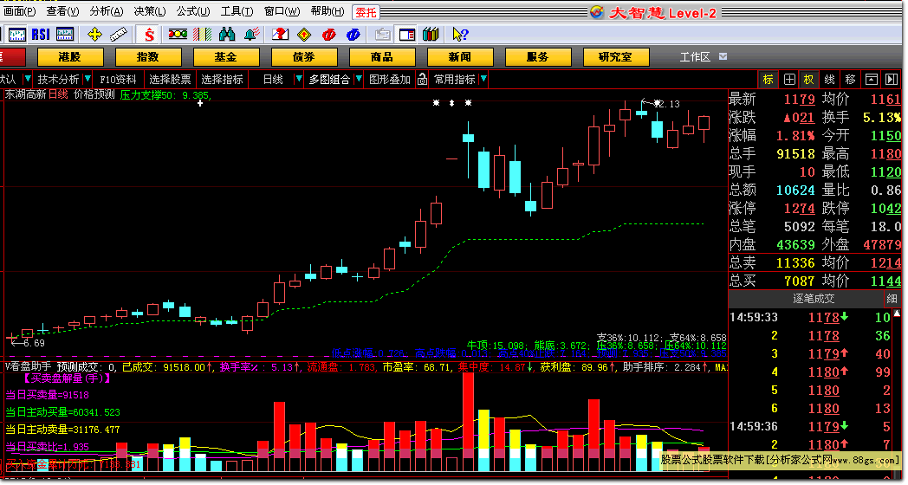Click the 选择指标 button
Viewport: 908px width, 485px height.
pyautogui.click(x=223, y=80)
